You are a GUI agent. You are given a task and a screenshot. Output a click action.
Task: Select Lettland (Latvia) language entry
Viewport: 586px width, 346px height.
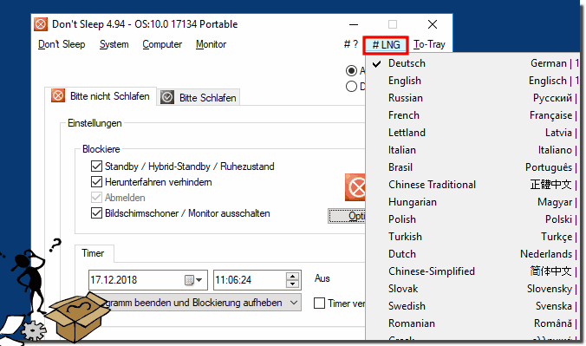472,133
